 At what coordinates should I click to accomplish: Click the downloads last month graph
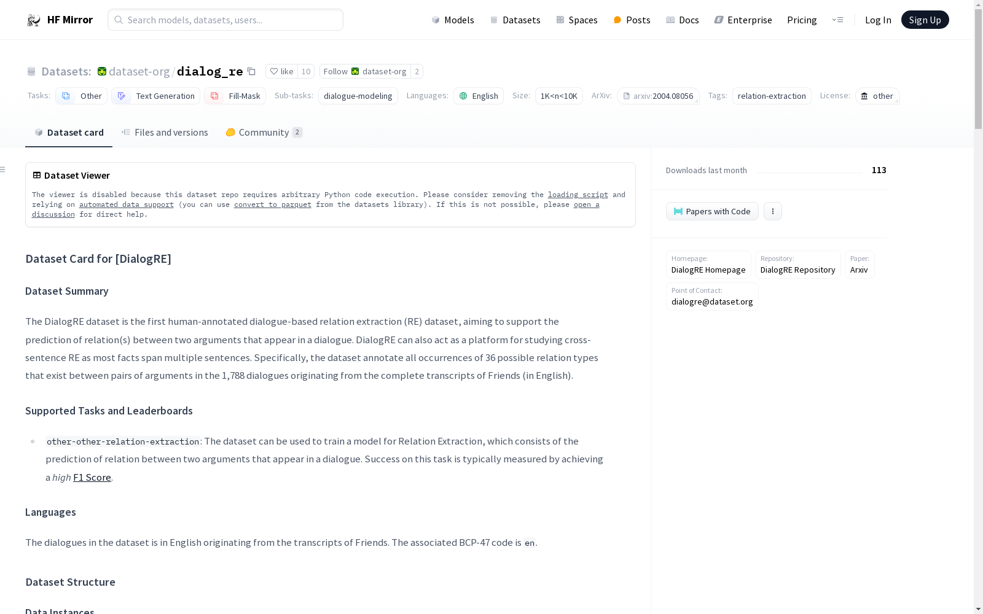809,170
